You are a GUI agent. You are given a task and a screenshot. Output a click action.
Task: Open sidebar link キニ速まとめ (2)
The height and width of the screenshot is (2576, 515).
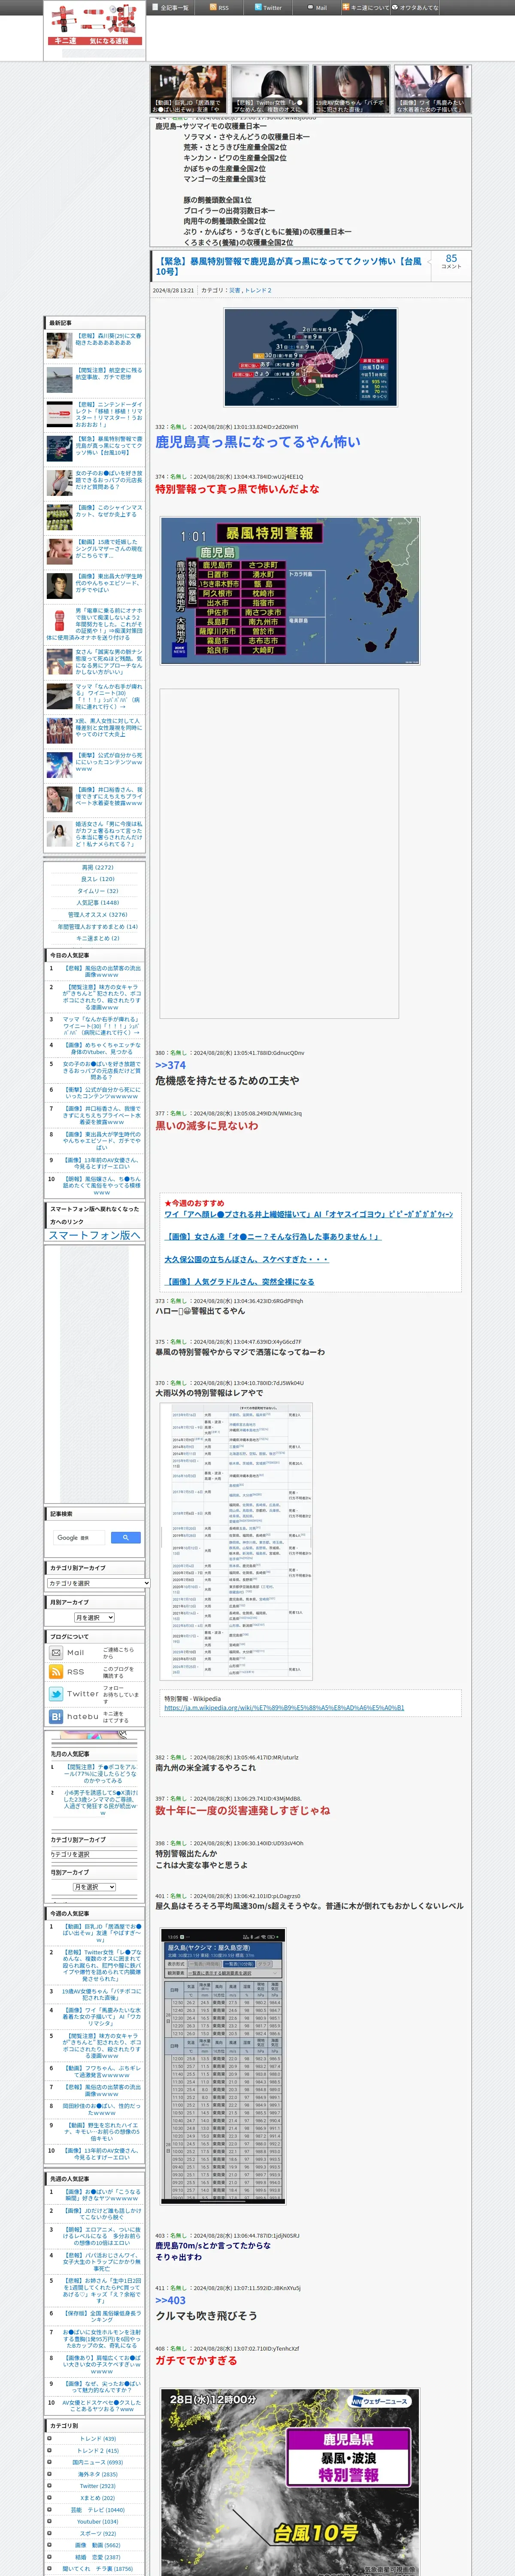pyautogui.click(x=97, y=939)
